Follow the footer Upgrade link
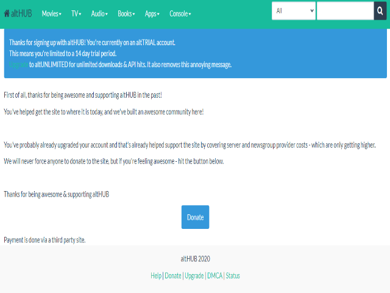Image resolution: width=390 pixels, height=293 pixels. pyautogui.click(x=194, y=276)
